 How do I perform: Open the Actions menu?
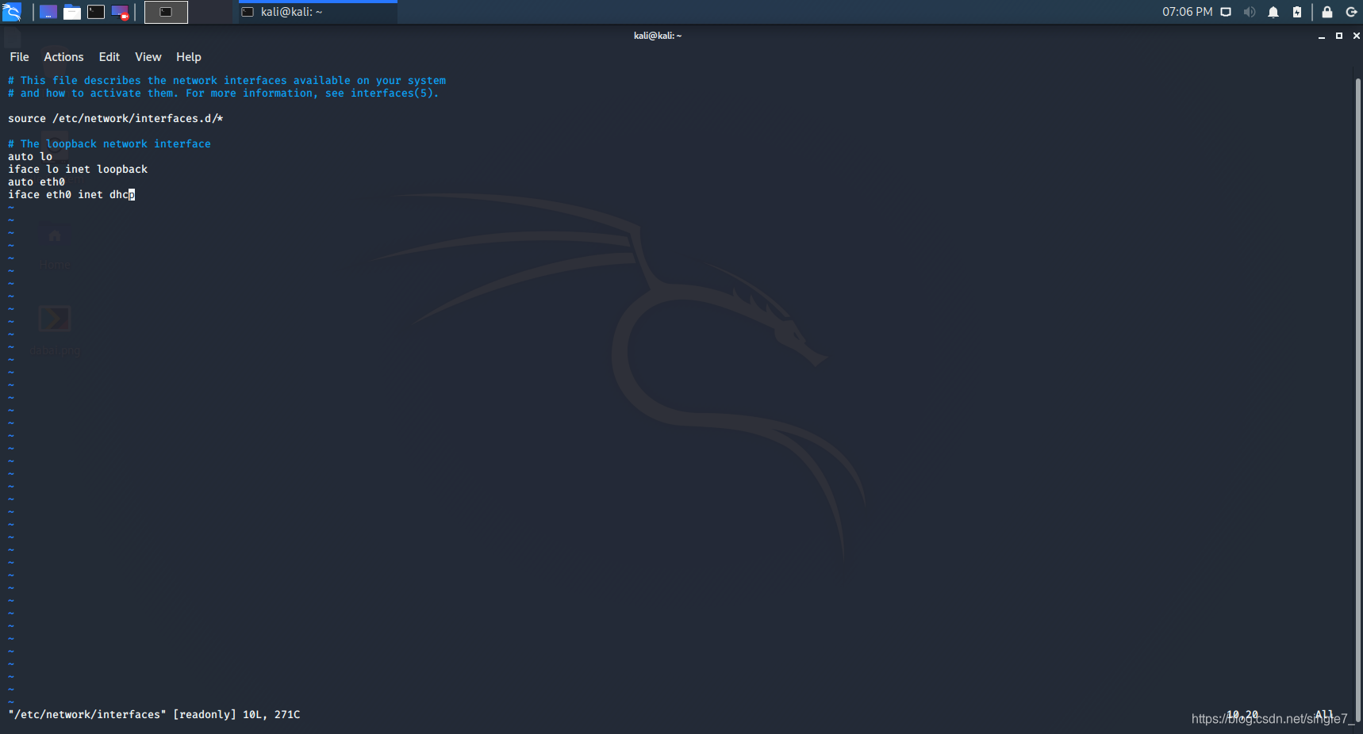point(63,57)
